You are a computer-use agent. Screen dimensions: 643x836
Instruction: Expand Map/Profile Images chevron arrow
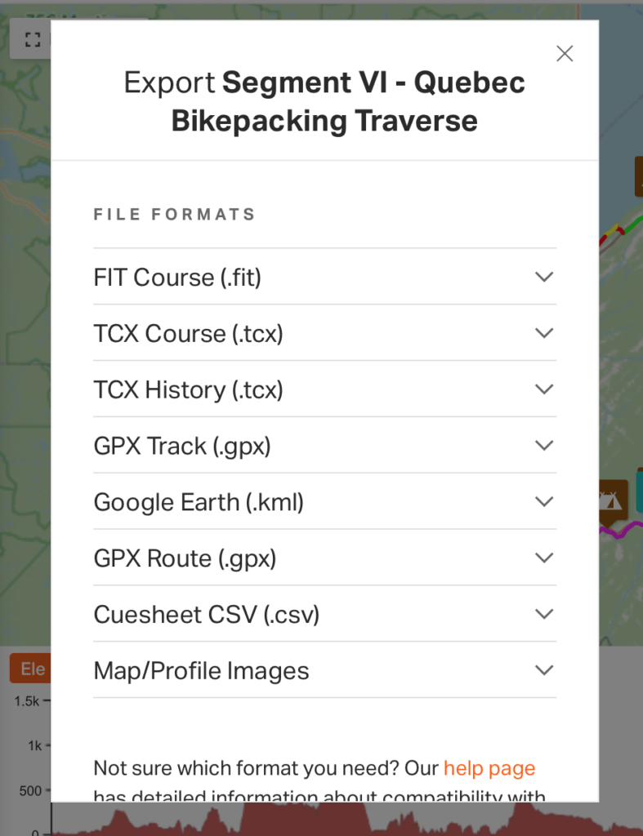pyautogui.click(x=544, y=670)
